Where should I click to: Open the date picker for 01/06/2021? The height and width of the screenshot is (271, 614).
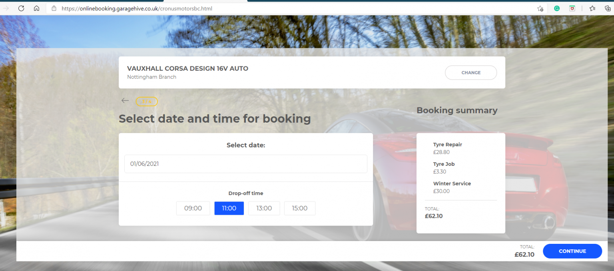tap(245, 163)
